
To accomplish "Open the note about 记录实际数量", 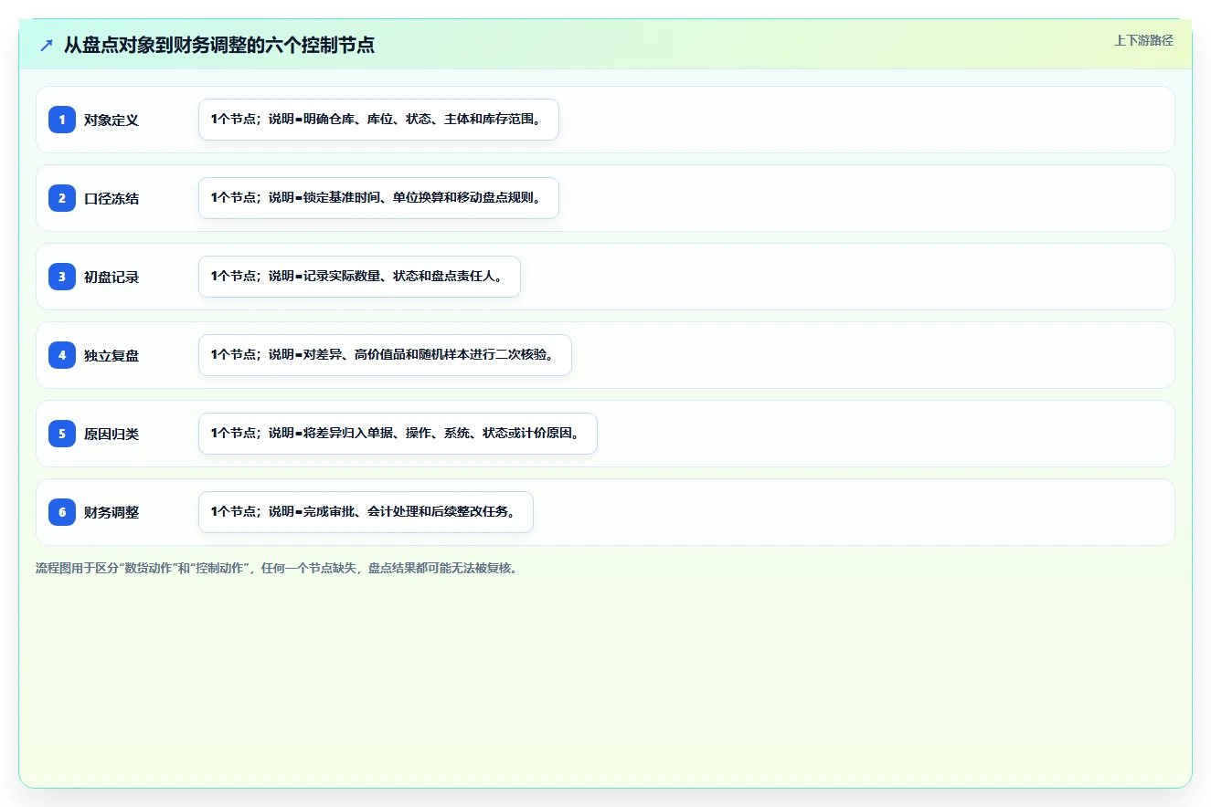I will 359,277.
